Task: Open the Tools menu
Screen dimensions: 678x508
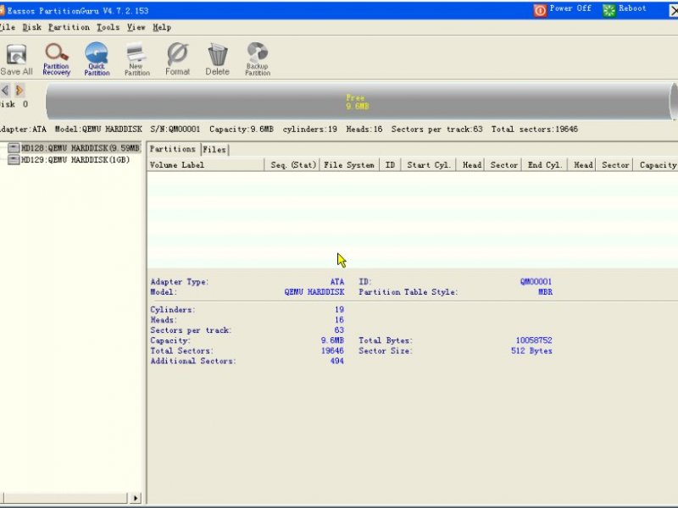Action: click(x=108, y=27)
